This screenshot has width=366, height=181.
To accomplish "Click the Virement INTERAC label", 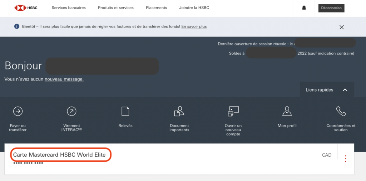I will pyautogui.click(x=71, y=128).
